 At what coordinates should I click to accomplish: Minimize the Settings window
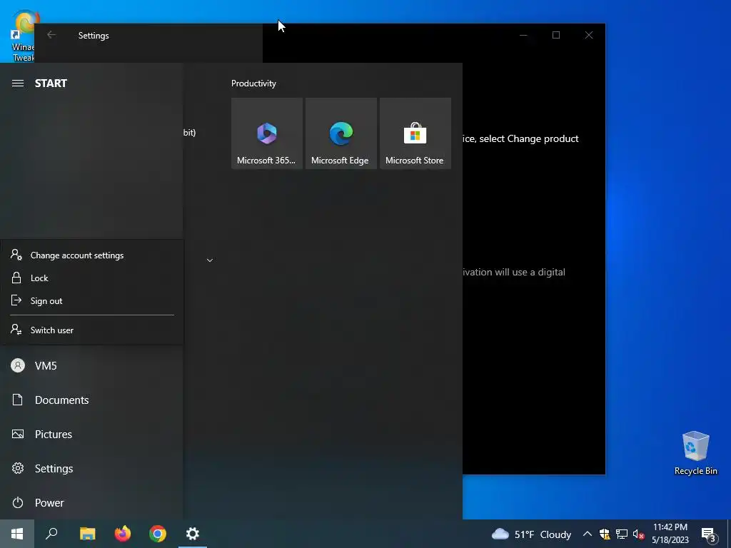pyautogui.click(x=523, y=35)
